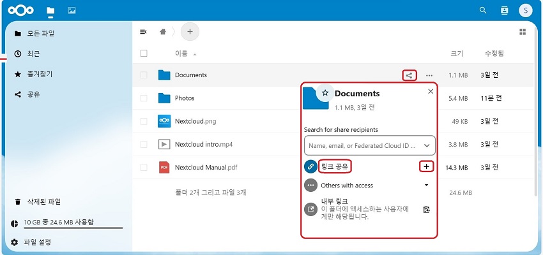Select the Nextcloud Manual.pdf checkbox
Viewport: 543px width, 255px height.
pyautogui.click(x=144, y=168)
